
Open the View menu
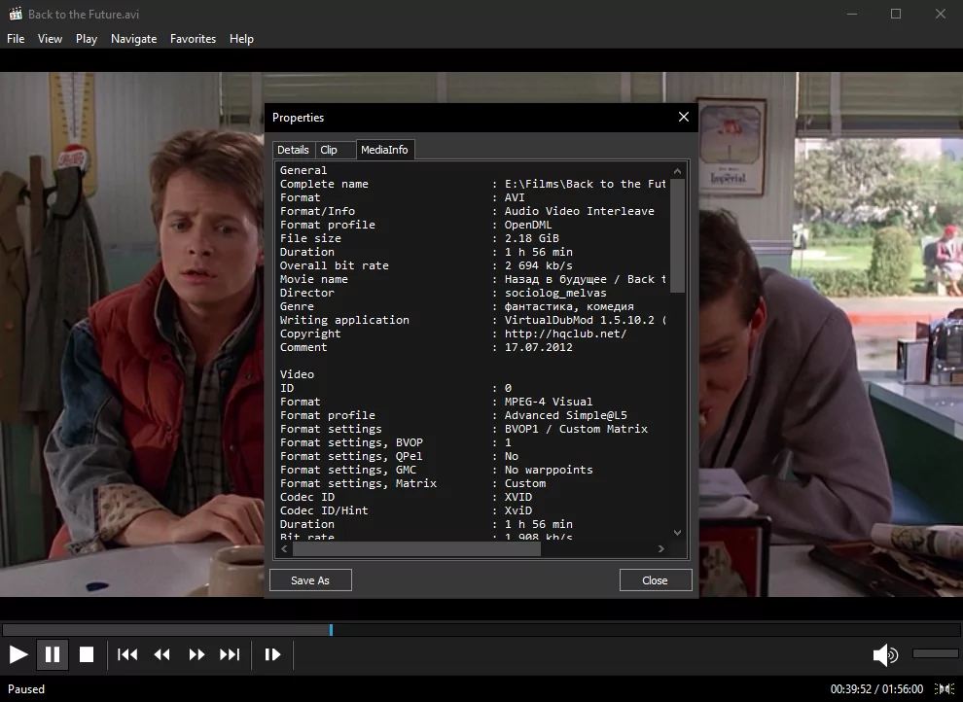tap(50, 39)
